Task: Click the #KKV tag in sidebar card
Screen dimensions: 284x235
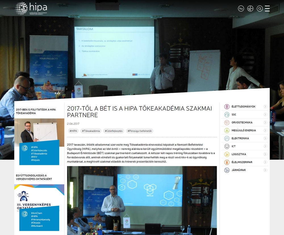Action: coord(34,157)
